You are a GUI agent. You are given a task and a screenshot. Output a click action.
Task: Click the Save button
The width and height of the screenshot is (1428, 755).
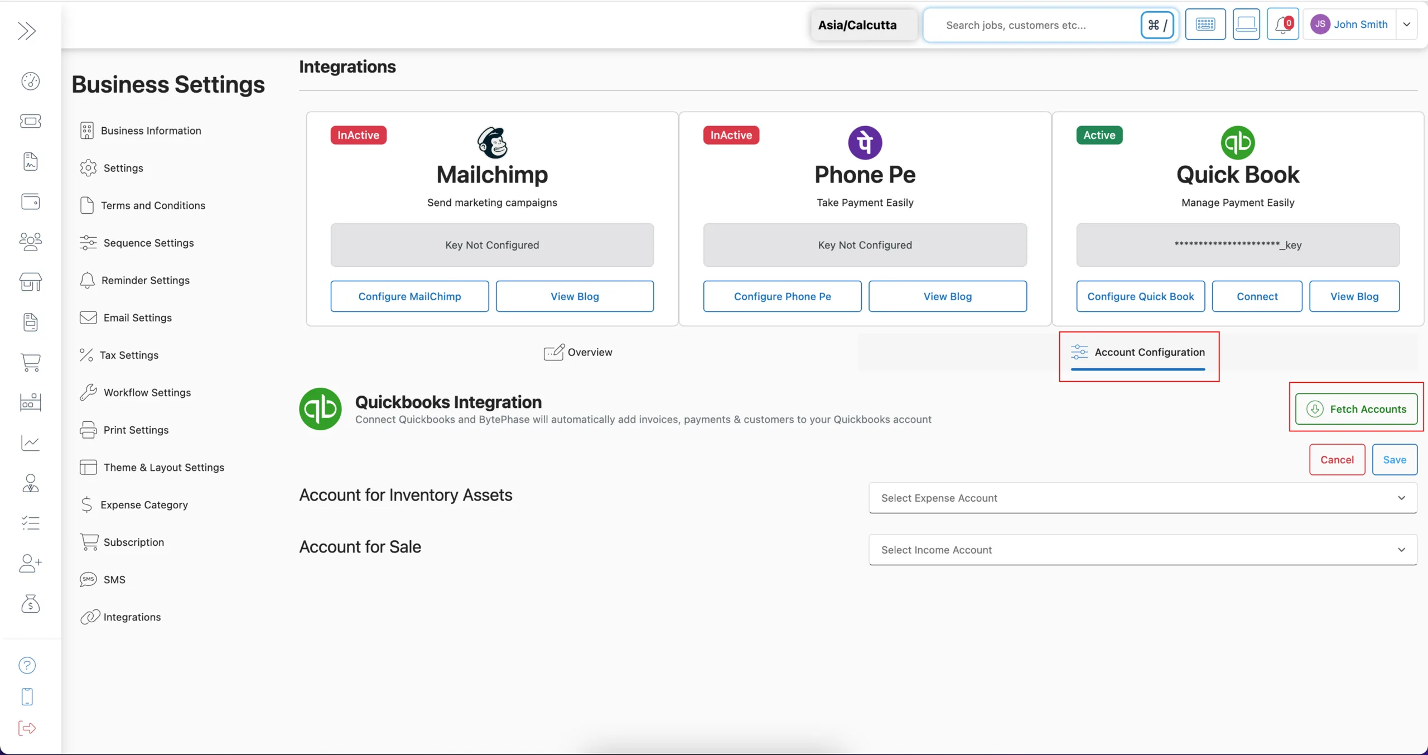(x=1394, y=459)
